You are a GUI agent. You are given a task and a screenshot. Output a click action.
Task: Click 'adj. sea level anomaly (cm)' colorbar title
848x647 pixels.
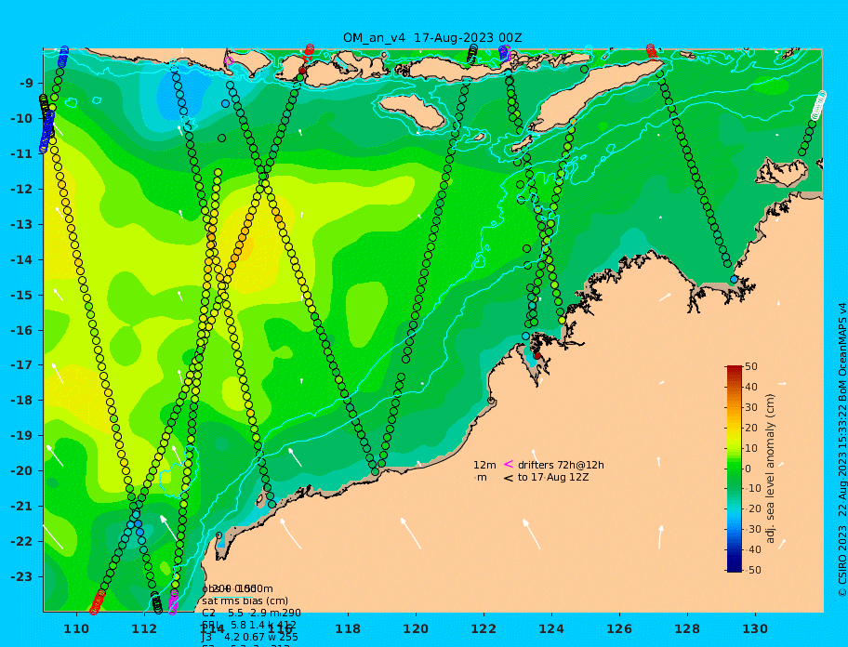(x=771, y=469)
